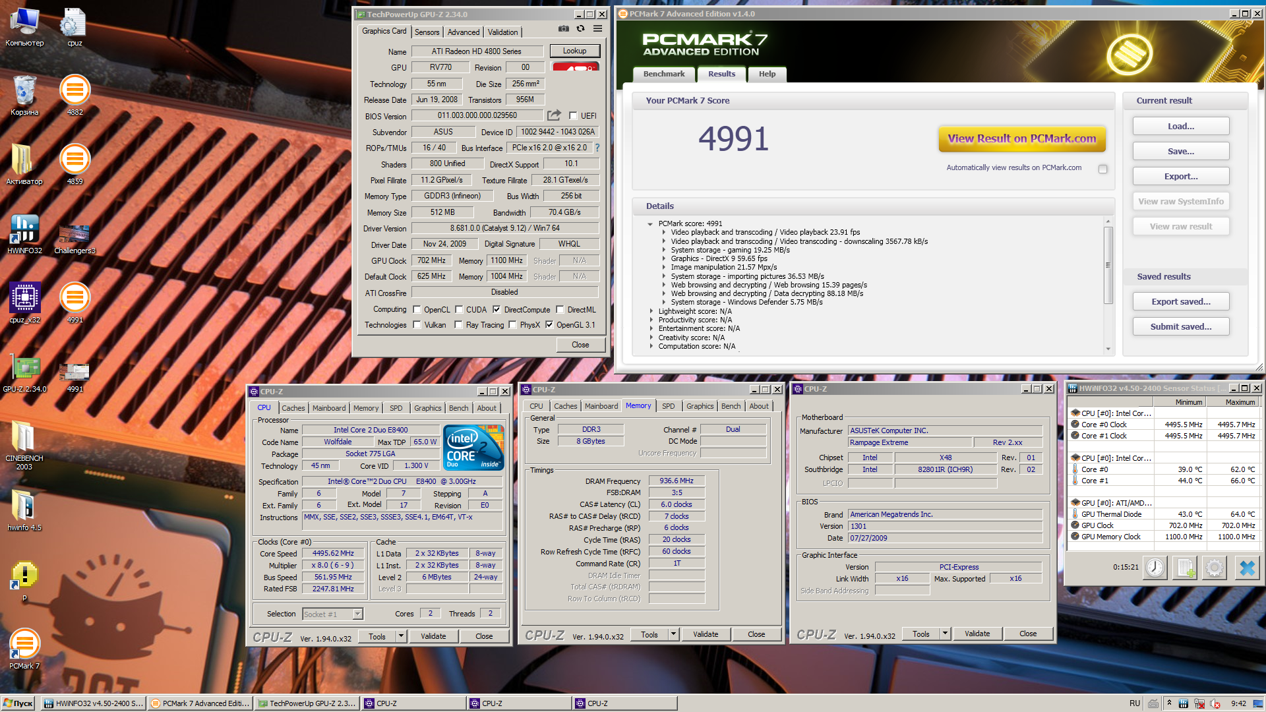Select the yellow warning shortcut named p

[24, 581]
